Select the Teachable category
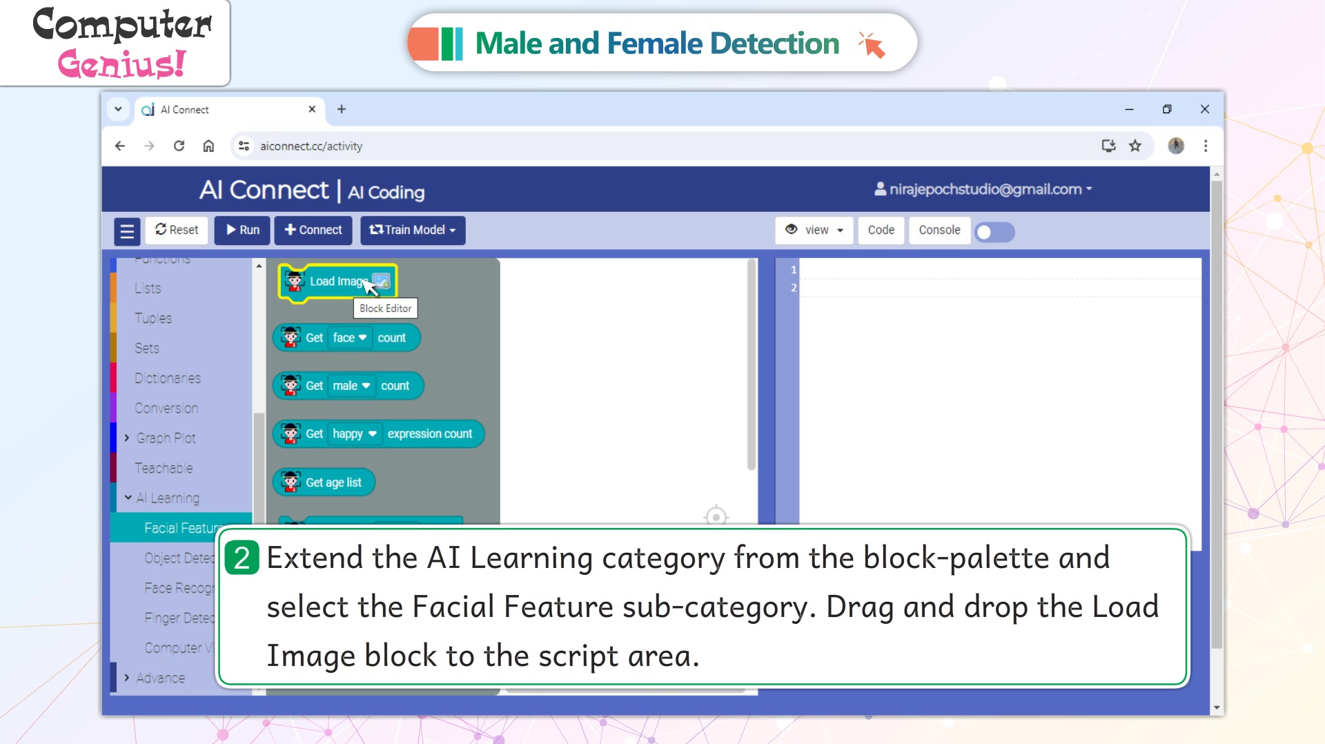The height and width of the screenshot is (744, 1325). 164,468
